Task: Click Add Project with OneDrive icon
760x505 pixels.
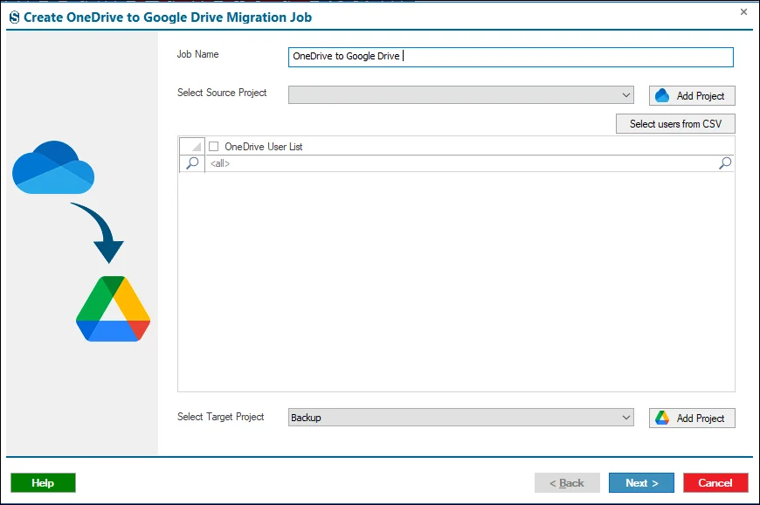Action: [692, 95]
